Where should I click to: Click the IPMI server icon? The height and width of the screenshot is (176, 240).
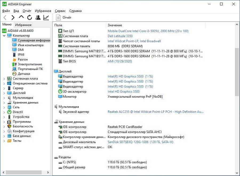click(x=14, y=55)
